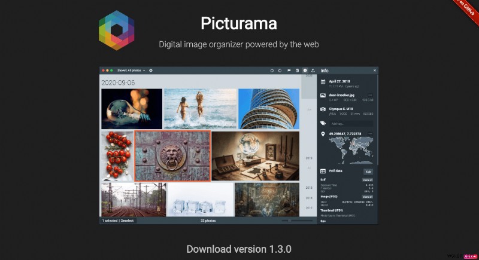Image resolution: width=479 pixels, height=260 pixels.
Task: Select the light bulb photo thumbnail
Action: (132, 109)
